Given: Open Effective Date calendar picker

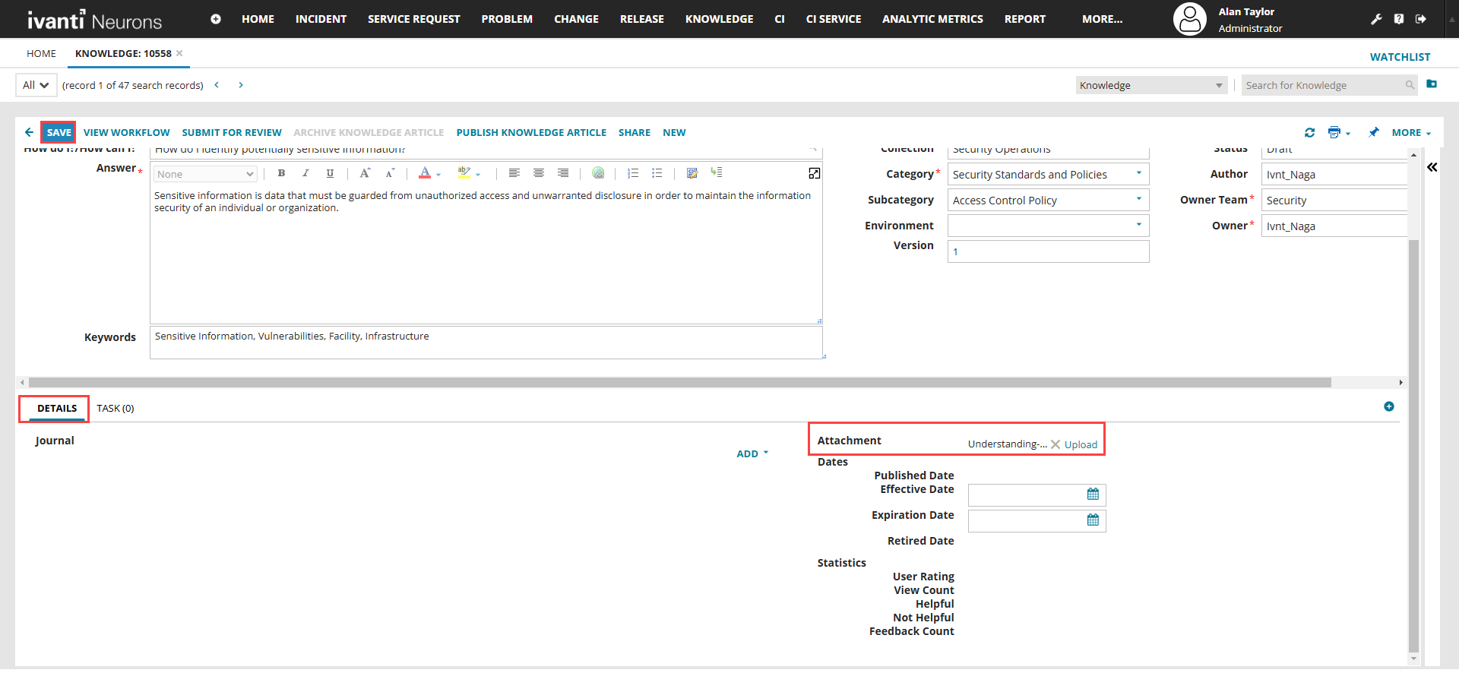Looking at the screenshot, I should 1093,495.
